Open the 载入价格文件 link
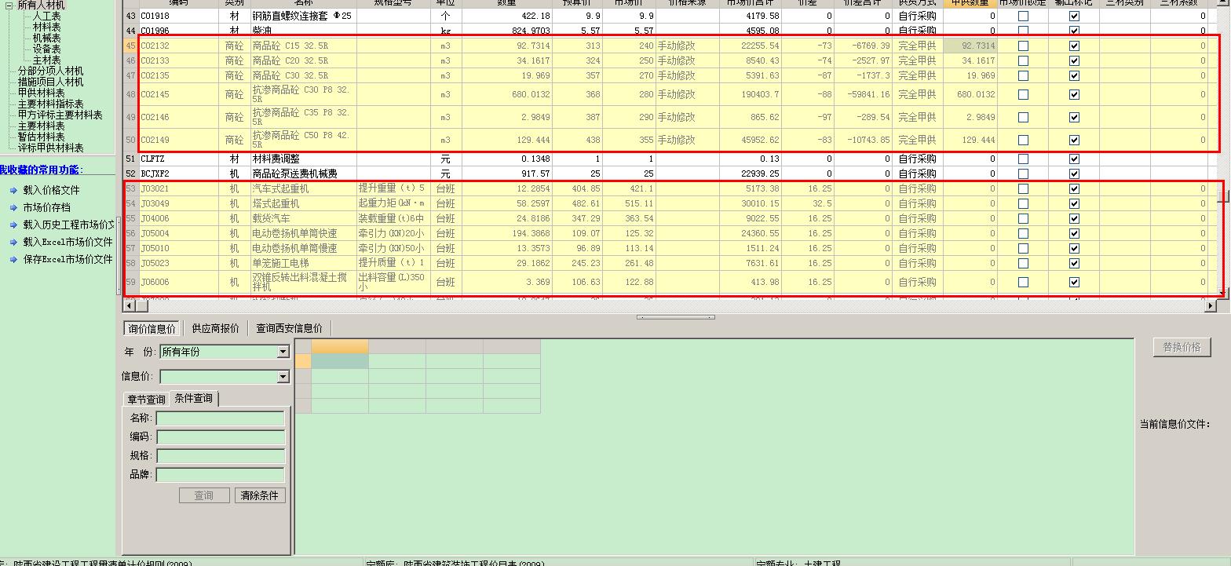Viewport: 1231px width, 566px height. [x=51, y=190]
